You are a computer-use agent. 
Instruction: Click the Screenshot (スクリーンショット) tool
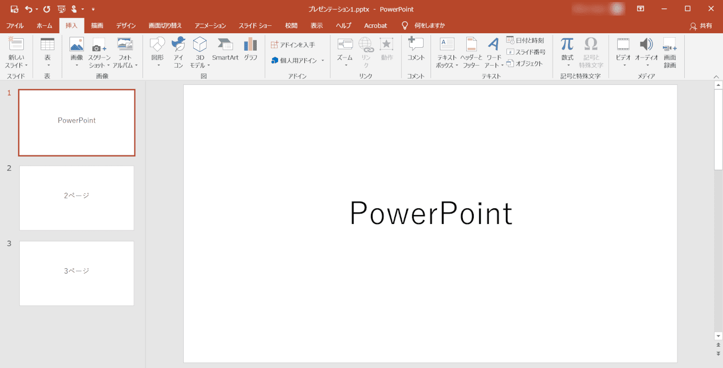(x=99, y=53)
